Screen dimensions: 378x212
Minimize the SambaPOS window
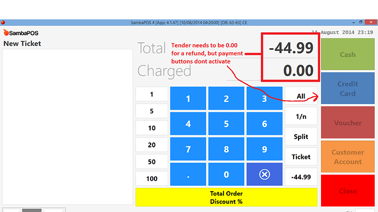pos(354,22)
